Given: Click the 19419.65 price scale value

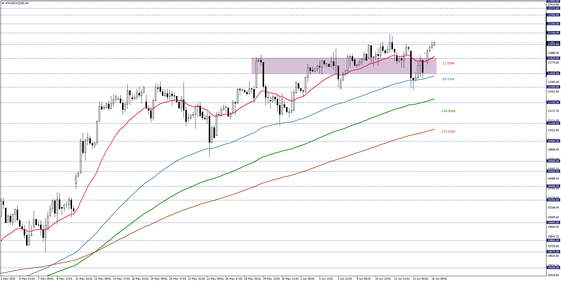Looking at the screenshot, I should (x=553, y=275).
